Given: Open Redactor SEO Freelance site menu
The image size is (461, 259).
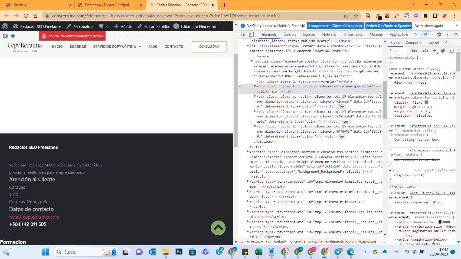Looking at the screenshot, I should [x=37, y=26].
